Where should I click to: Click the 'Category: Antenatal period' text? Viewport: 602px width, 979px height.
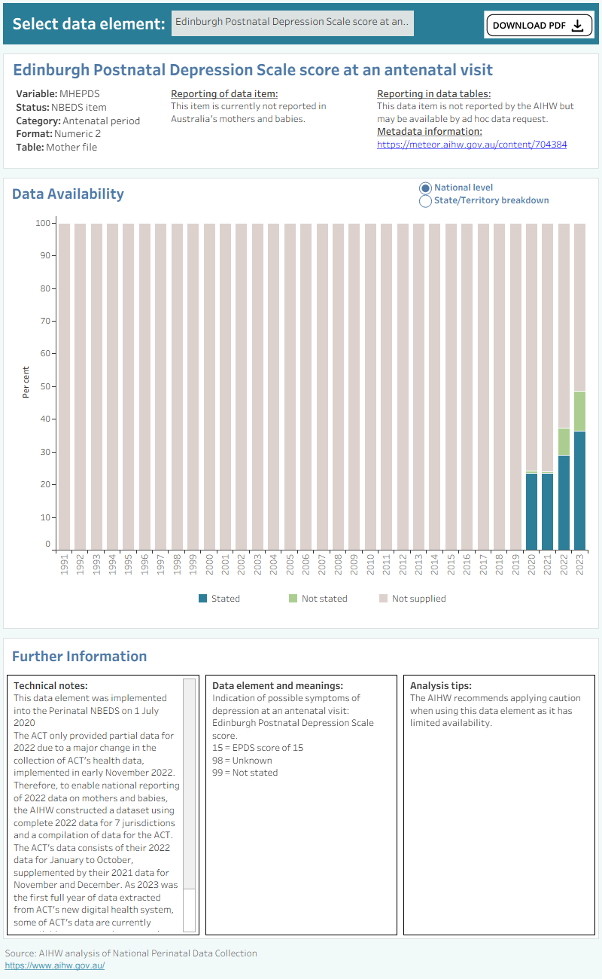pos(78,120)
